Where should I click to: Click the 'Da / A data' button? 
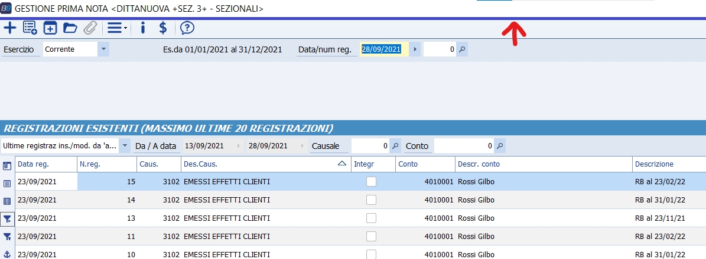point(156,146)
